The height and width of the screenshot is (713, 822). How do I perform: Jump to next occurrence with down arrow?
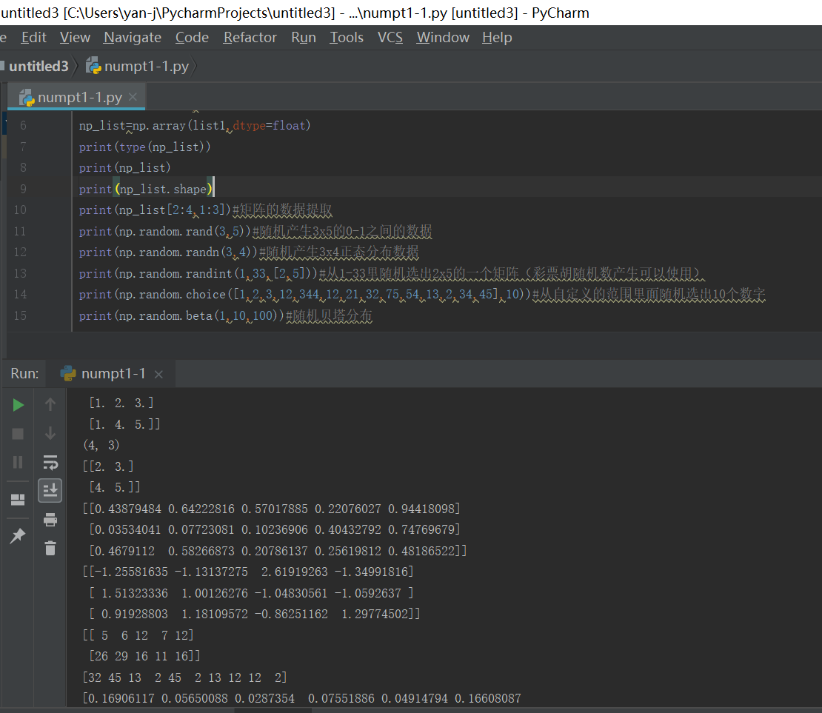[49, 432]
